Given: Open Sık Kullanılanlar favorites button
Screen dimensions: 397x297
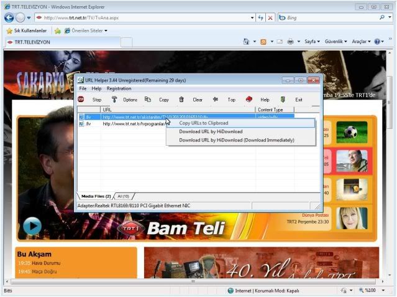Looking at the screenshot, I should coord(26,31).
